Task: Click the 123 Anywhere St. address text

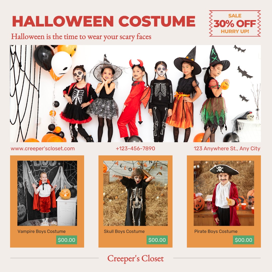Action: click(227, 149)
